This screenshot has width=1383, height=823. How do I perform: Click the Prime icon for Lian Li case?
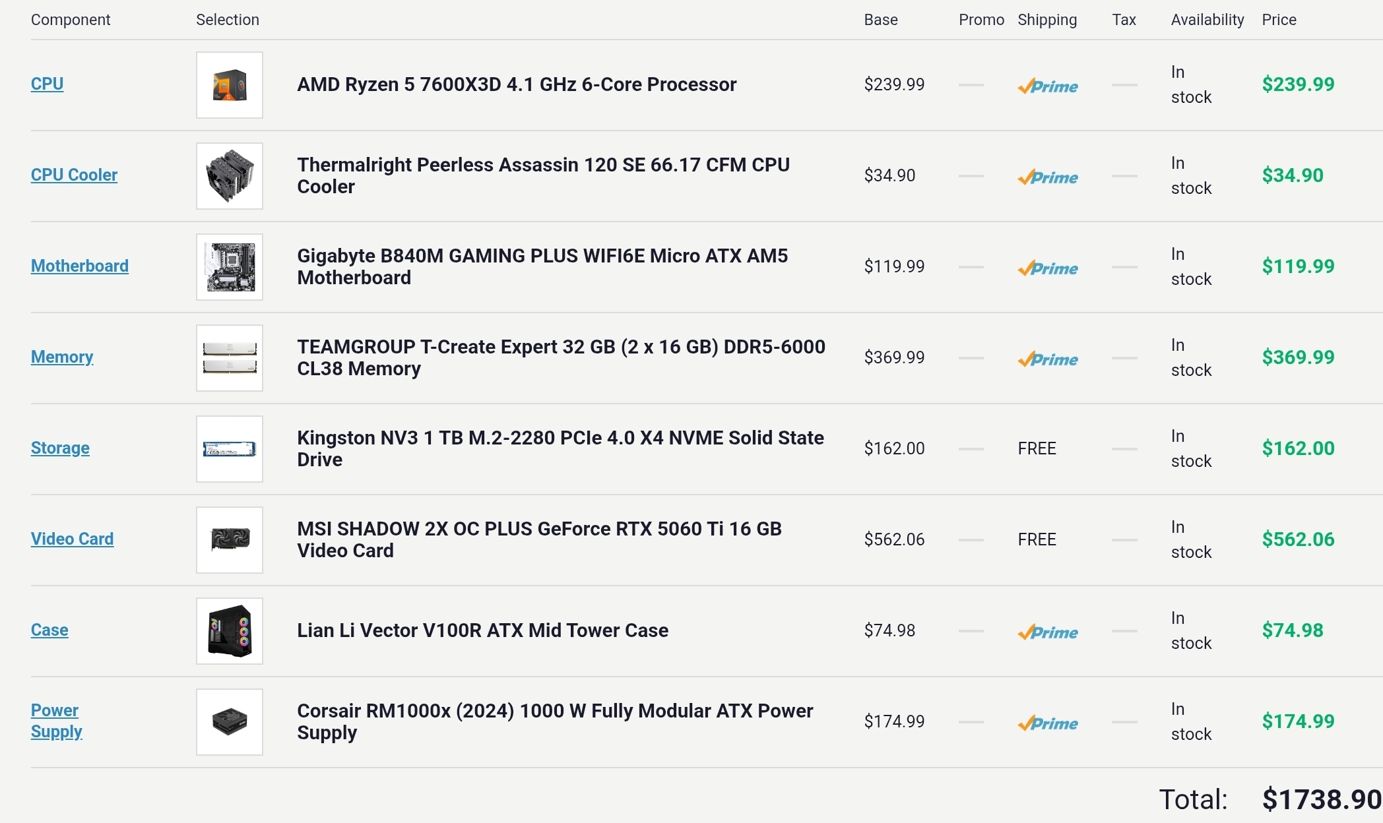(x=1047, y=632)
